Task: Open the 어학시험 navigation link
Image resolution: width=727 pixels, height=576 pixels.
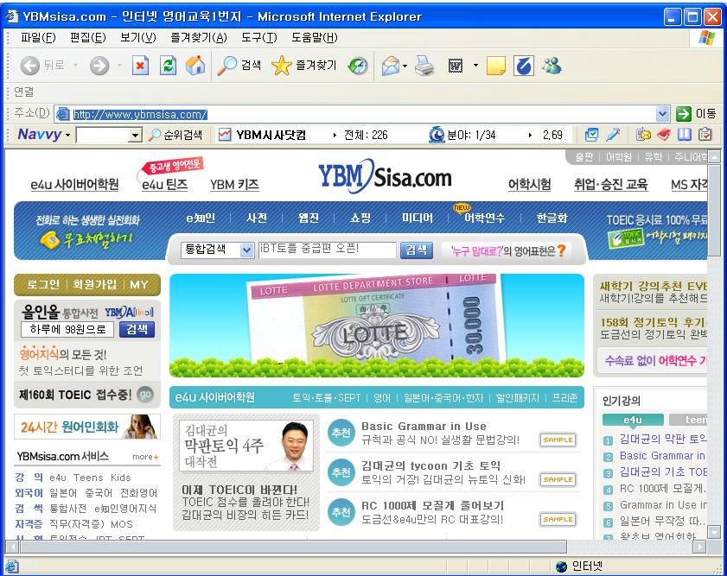Action: tap(530, 184)
